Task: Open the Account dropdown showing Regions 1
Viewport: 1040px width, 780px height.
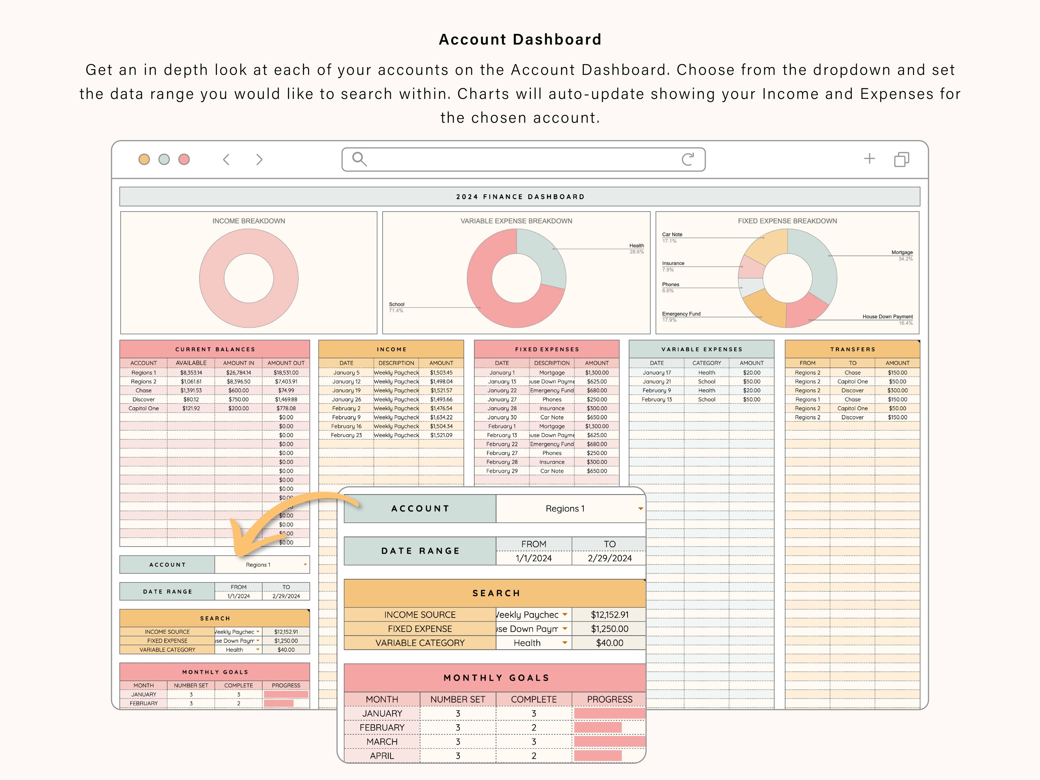Action: tap(640, 508)
